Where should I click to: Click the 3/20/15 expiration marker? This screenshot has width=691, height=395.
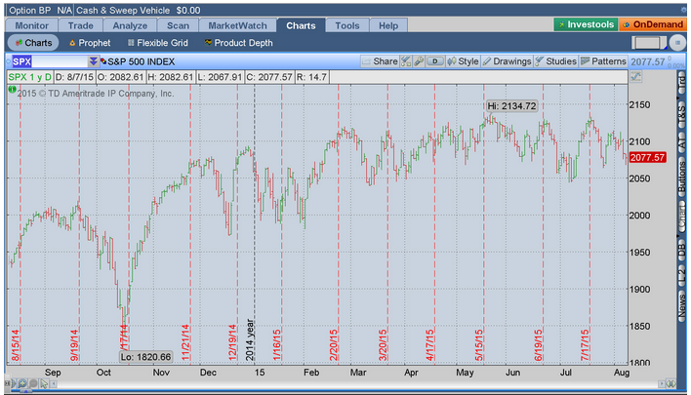[383, 345]
